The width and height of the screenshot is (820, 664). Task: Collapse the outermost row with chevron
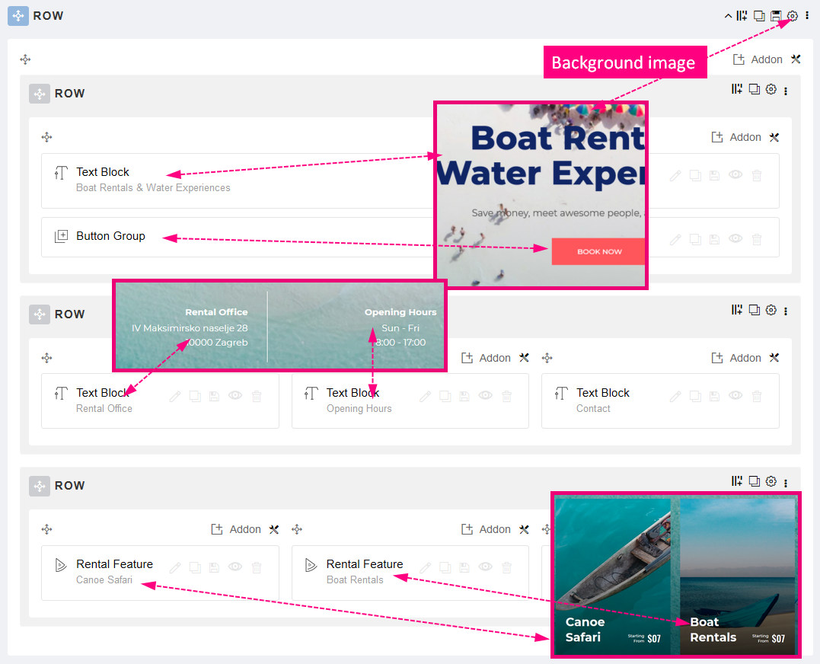[x=729, y=16]
